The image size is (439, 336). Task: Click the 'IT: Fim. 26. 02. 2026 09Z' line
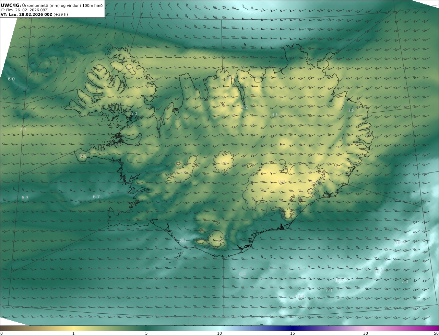pos(24,10)
